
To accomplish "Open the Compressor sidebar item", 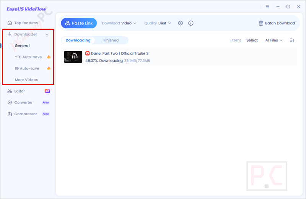I will tap(26, 114).
